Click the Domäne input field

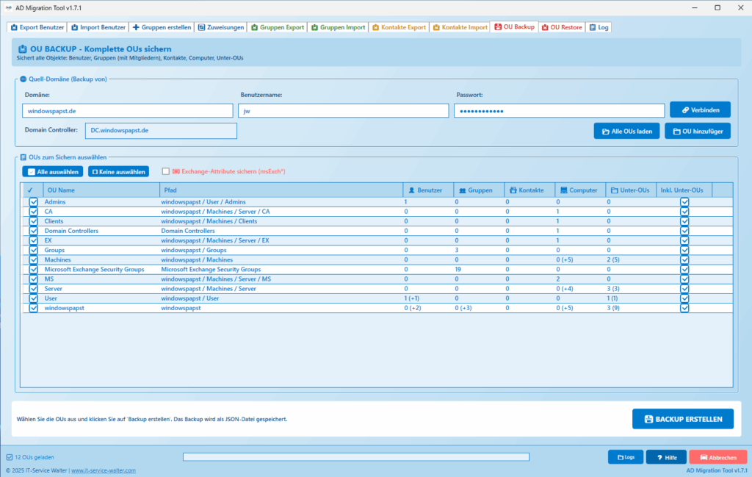click(127, 110)
